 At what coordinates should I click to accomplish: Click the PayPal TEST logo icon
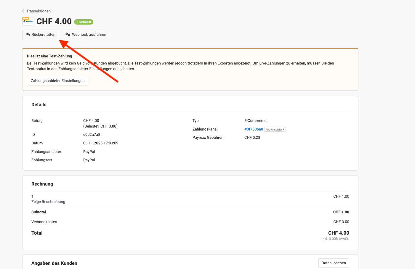click(28, 21)
